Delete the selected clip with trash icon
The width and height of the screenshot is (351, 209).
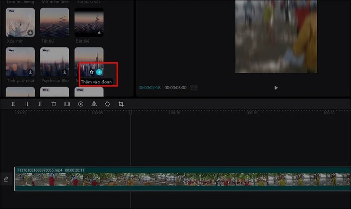(54, 104)
